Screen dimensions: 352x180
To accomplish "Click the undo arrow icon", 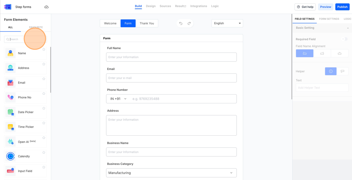I will tap(181, 23).
